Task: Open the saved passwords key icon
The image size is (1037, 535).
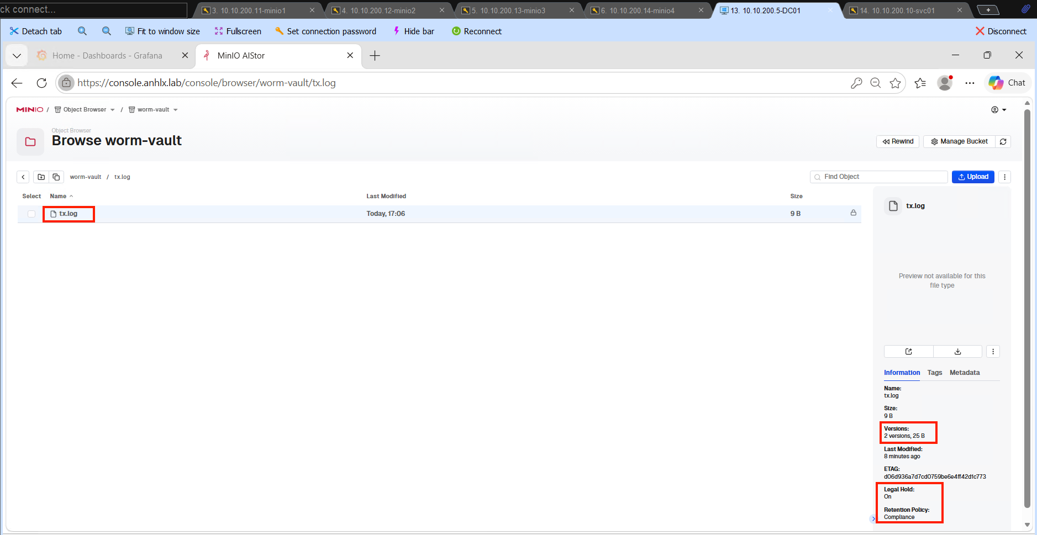Action: (856, 83)
